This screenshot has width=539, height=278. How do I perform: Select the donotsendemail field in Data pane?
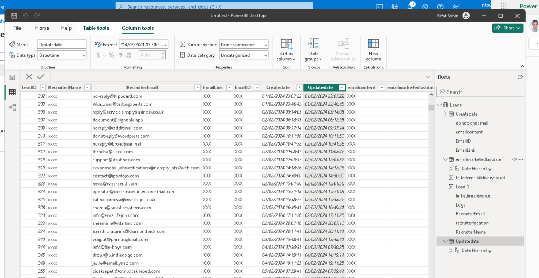(472, 123)
